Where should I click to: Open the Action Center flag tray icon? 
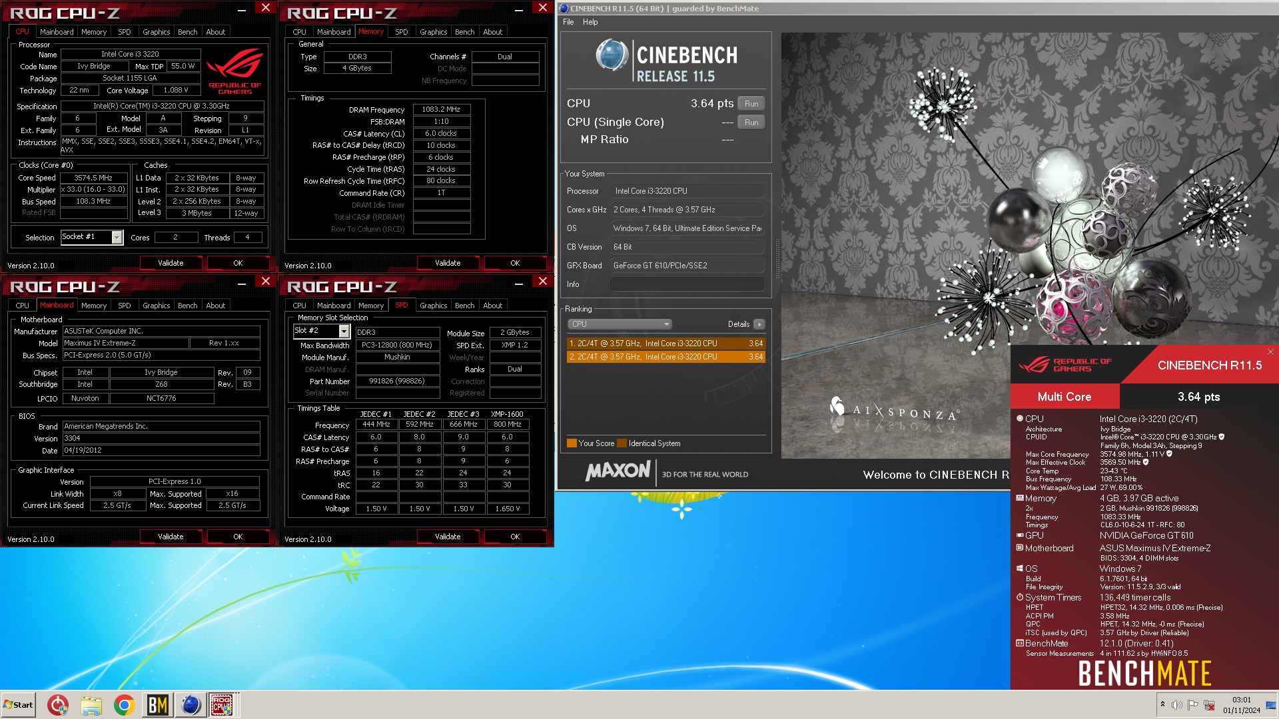pos(1193,704)
